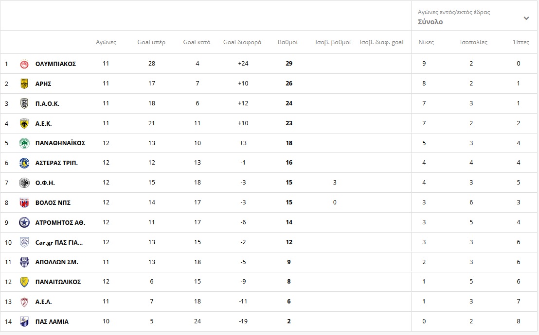Click the Asteras Tripolis logo

[x=24, y=163]
